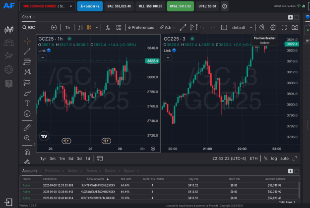Set the range to 1yr

click(43, 158)
